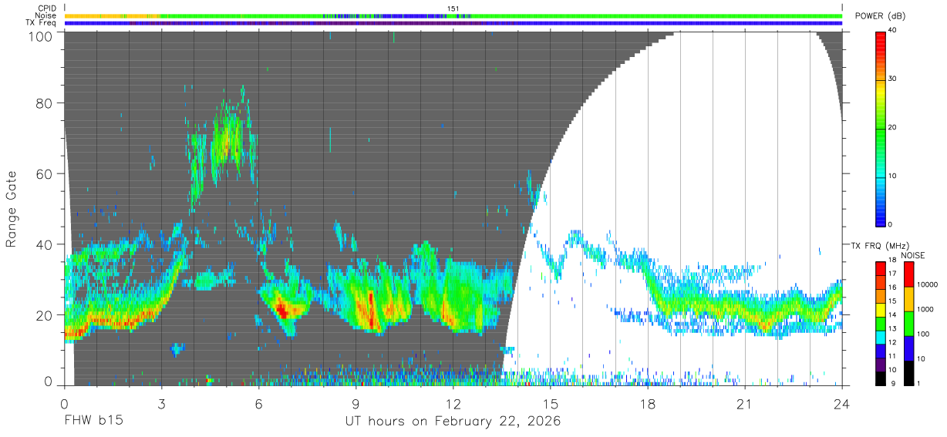Click the 20 tick on power colorbar
The image size is (947, 437).
[894, 127]
